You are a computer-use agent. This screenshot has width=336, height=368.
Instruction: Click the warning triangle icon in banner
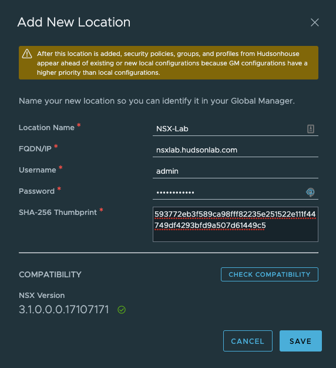point(27,54)
